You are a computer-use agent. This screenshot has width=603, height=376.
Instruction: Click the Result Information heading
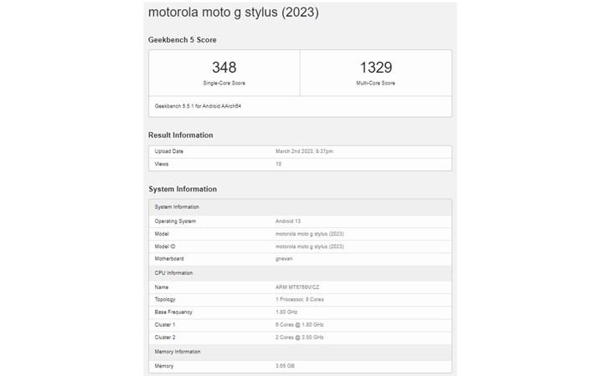(181, 135)
